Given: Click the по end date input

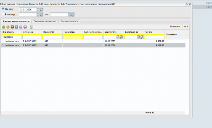Looking at the screenshot, I should [59, 15].
